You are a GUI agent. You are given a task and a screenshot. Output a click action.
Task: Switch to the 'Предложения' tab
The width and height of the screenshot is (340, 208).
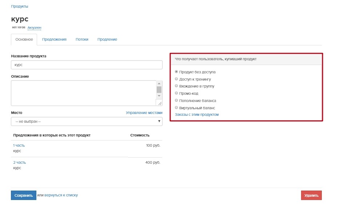click(x=54, y=40)
